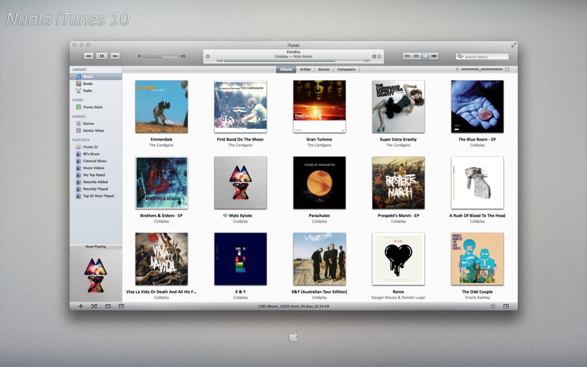Switch to grid view
587x367 pixels.
click(x=425, y=56)
